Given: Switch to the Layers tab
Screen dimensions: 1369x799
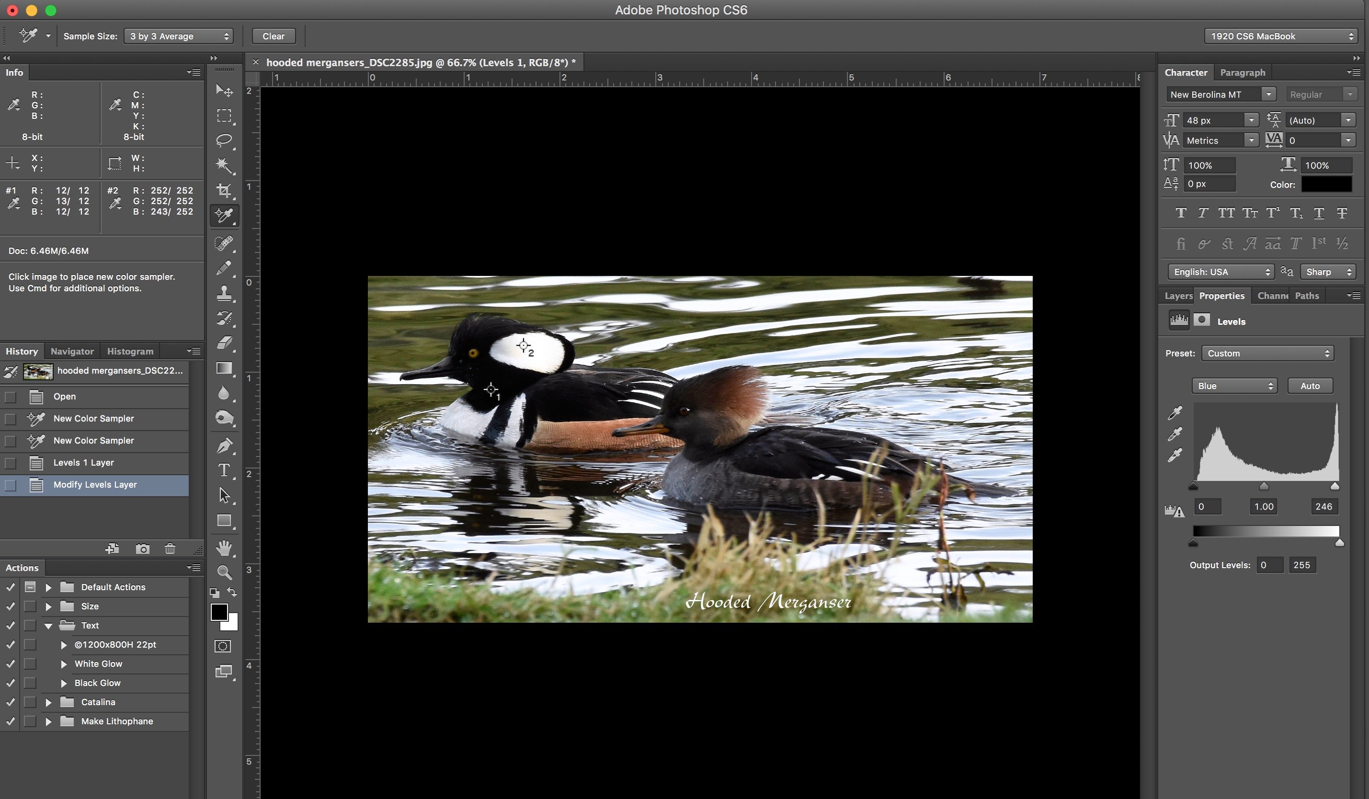Looking at the screenshot, I should (1177, 296).
